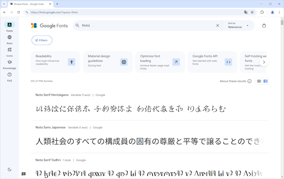Open Material design guidelines card
Image resolution: width=284 pixels, height=179 pixels.
108,62
